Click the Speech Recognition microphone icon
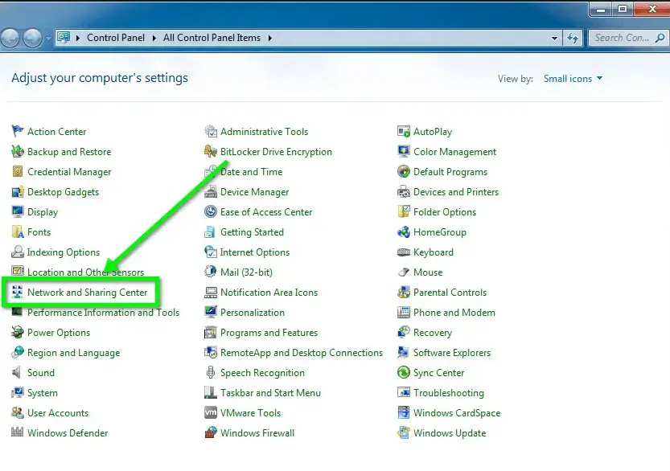Screen dimensions: 670x471 coord(211,372)
